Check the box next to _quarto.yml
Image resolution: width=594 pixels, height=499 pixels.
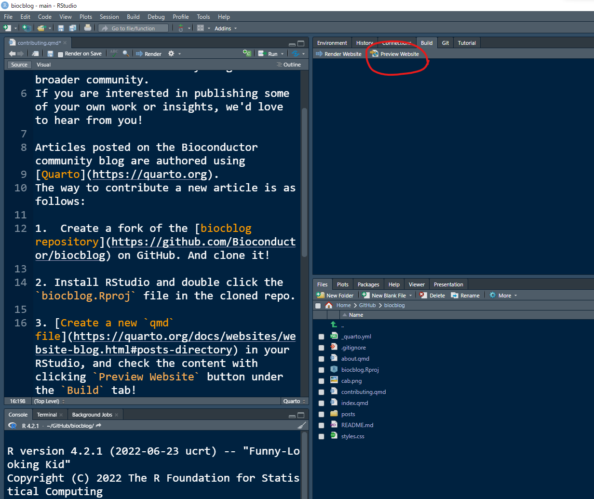pos(321,337)
